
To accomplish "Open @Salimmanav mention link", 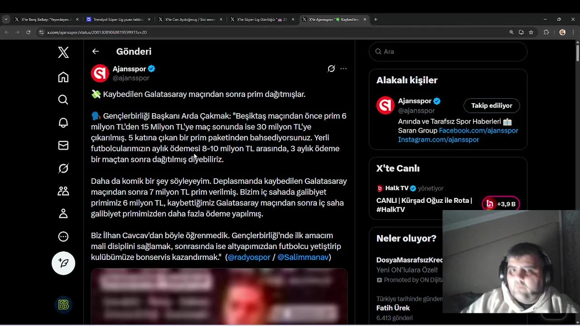I will tap(303, 257).
